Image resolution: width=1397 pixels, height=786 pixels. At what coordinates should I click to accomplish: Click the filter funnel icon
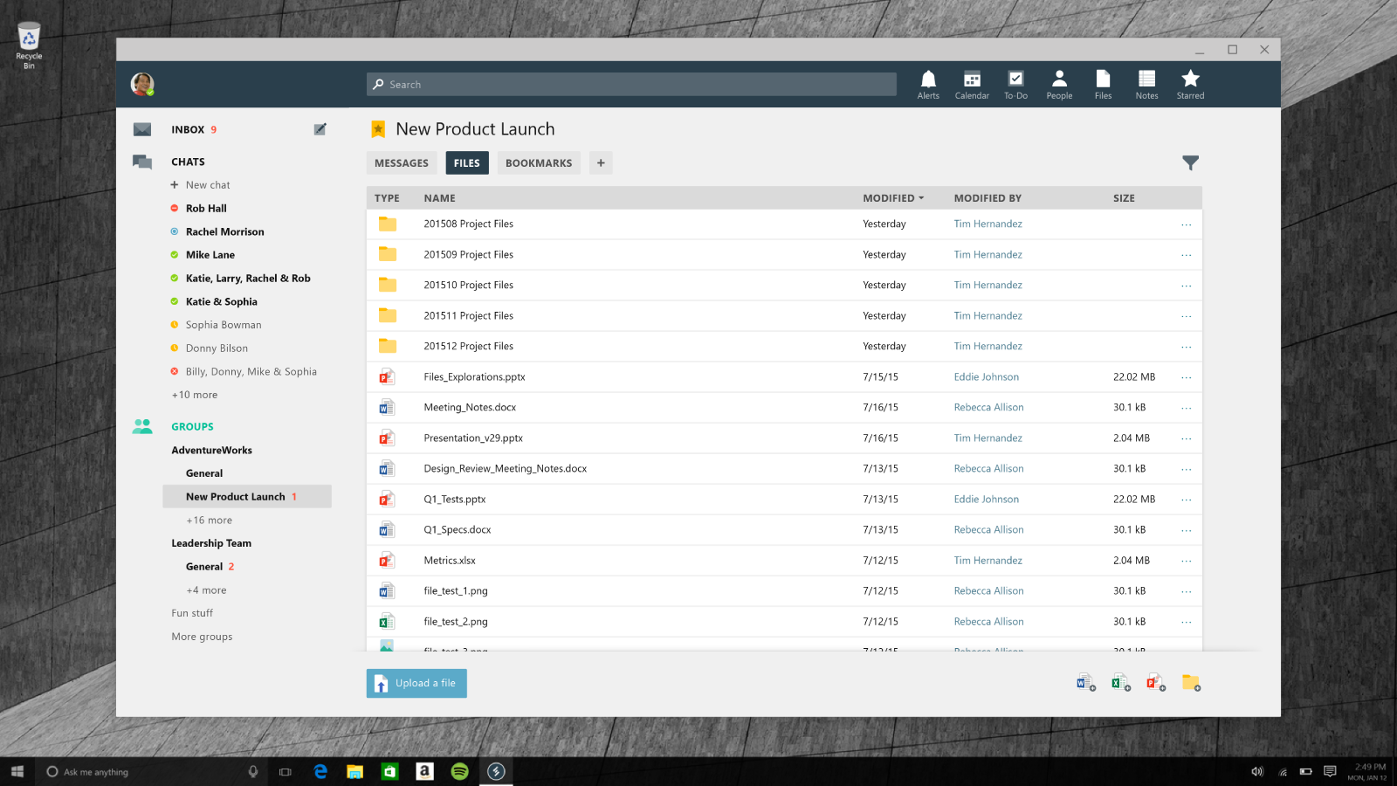point(1190,162)
